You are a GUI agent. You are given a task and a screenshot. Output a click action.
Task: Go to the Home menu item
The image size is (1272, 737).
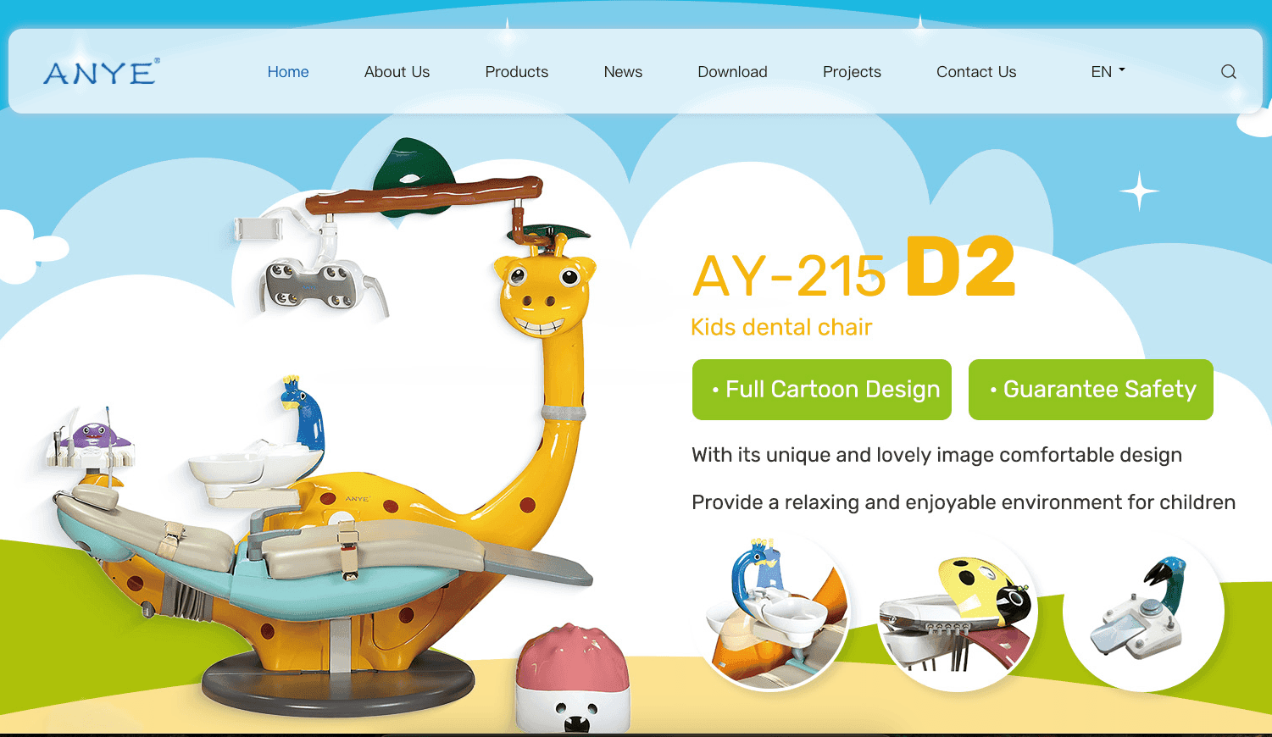click(x=288, y=72)
